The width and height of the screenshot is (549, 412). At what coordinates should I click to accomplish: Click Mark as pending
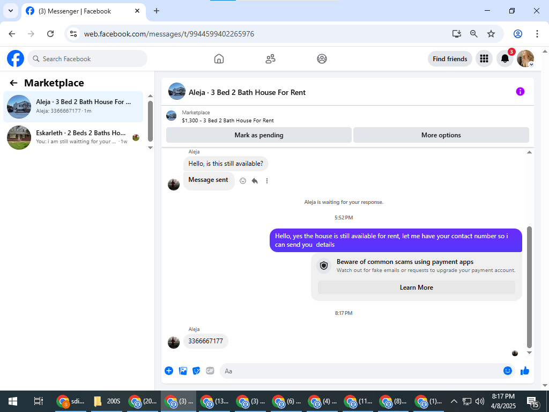(x=259, y=135)
